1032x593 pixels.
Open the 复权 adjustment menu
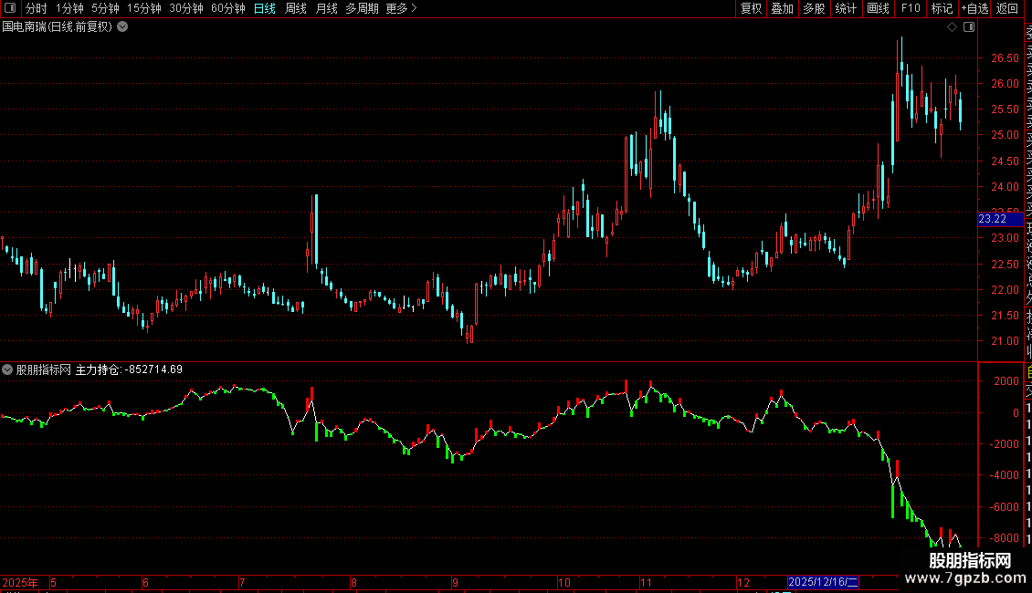point(751,8)
